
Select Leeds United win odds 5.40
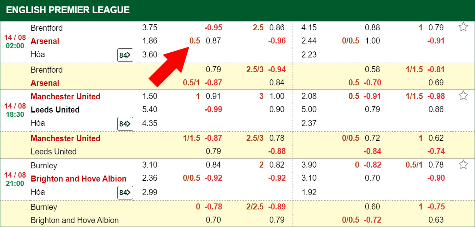pos(150,109)
